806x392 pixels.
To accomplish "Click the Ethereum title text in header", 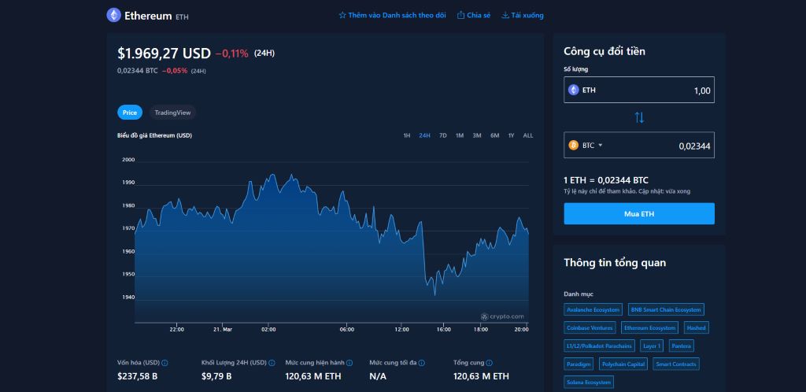I will 148,16.
